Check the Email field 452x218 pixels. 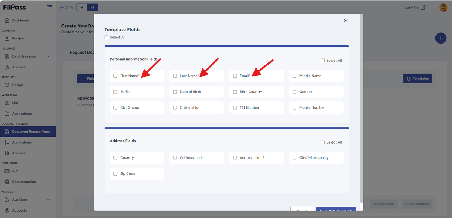(x=235, y=76)
